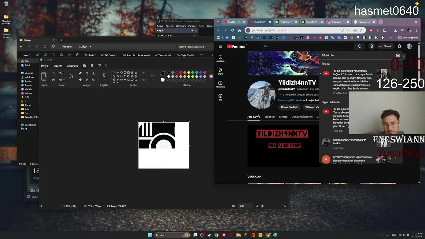Viewport: 425px width, 239px height.
Task: Open the Dosya menu in Paint
Action: 44,66
